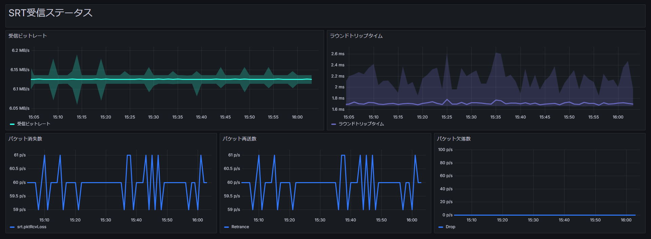Screen dimensions: 651x239
Task: Open the パケット消失数 panel title menu
Action: pyautogui.click(x=25, y=139)
